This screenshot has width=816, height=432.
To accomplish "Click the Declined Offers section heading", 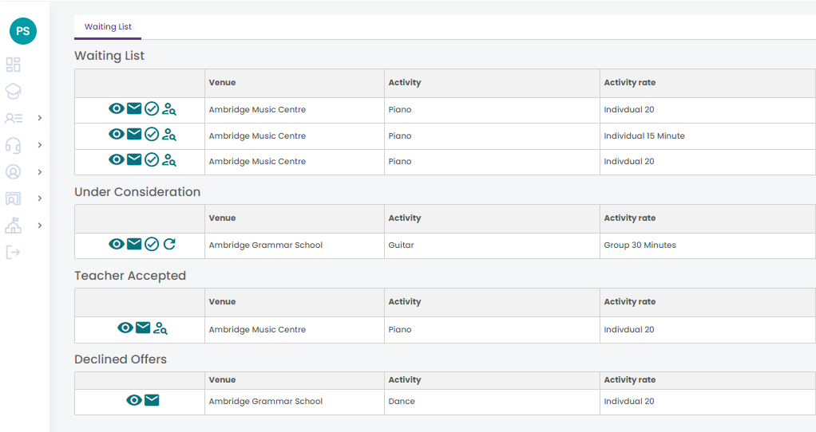I will [x=121, y=359].
